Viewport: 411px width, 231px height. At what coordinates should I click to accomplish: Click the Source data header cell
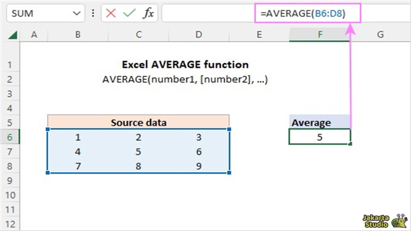click(x=139, y=122)
